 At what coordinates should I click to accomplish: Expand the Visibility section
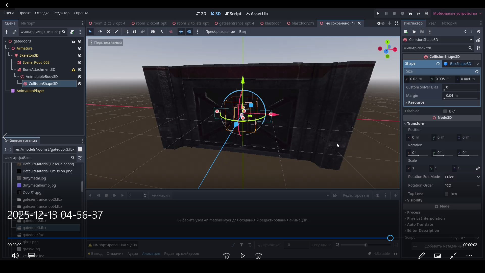point(415,200)
